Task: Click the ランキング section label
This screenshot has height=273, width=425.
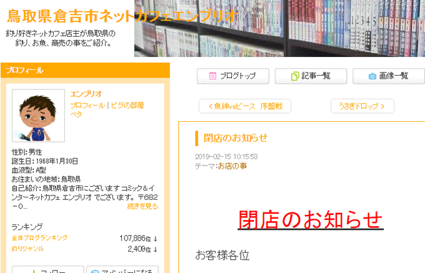Action: tap(27, 227)
